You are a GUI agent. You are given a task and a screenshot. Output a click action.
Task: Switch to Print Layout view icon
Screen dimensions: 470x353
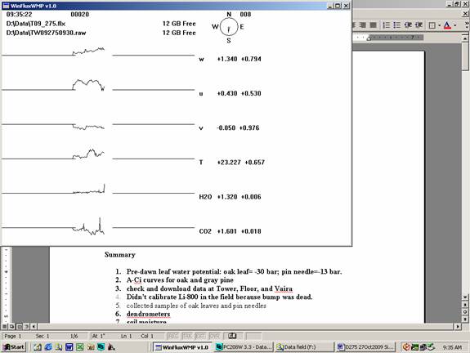point(19,326)
